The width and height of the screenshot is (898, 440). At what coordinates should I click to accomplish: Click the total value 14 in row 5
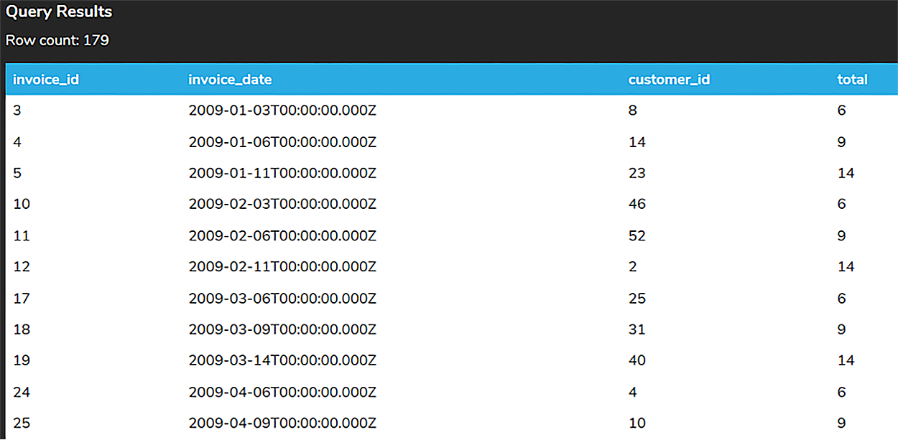pos(846,172)
